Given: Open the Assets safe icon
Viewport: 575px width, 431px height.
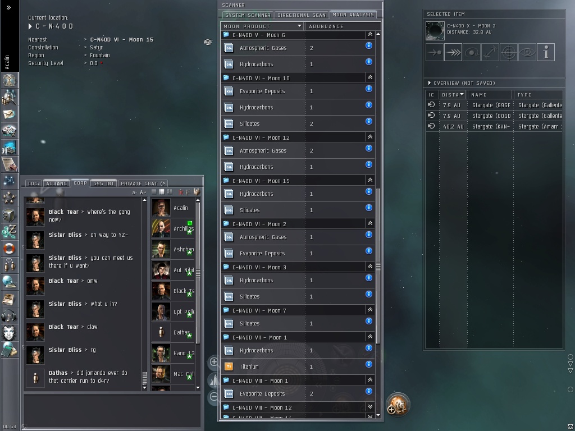Looking at the screenshot, I should 9,215.
